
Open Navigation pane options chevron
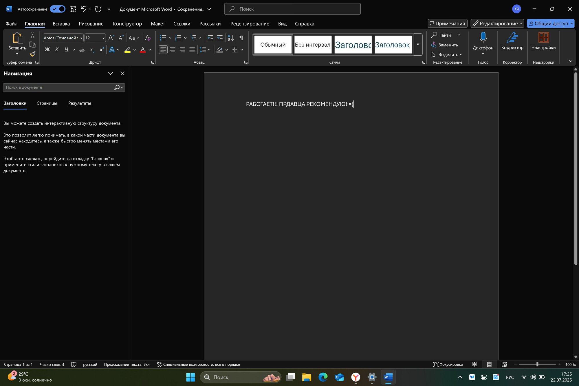tap(110, 73)
